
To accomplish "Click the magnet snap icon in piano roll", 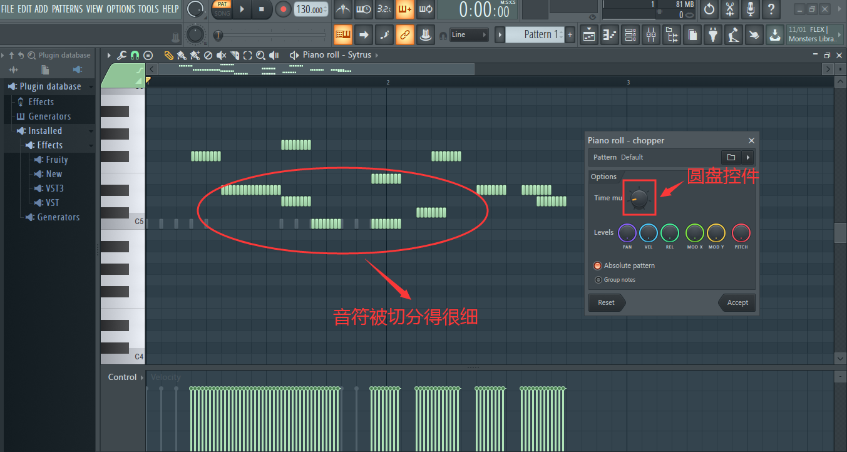I will (x=135, y=55).
